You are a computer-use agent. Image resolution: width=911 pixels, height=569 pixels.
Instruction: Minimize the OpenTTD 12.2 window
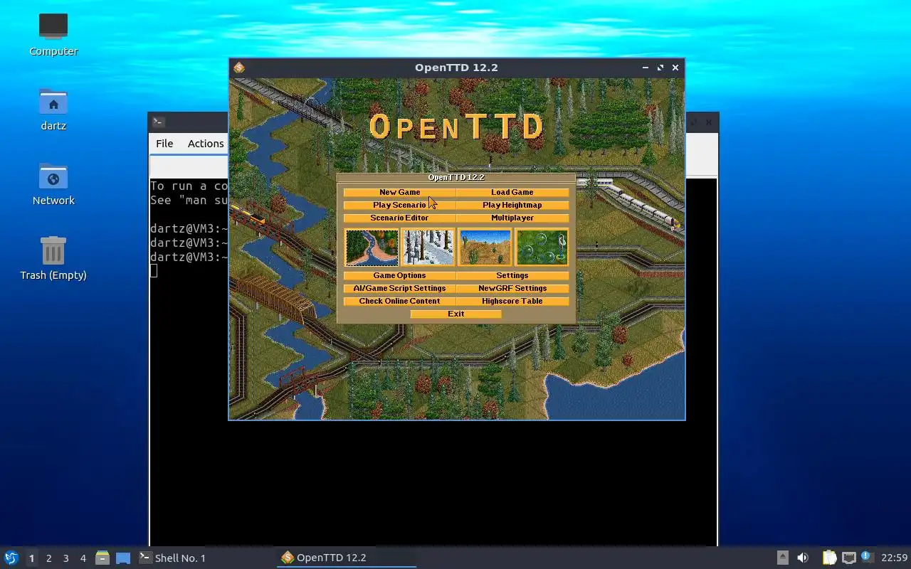click(646, 68)
